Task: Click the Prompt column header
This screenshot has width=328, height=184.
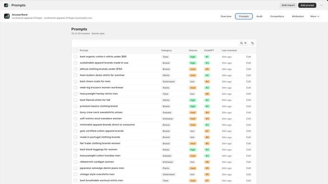Action: (x=84, y=50)
